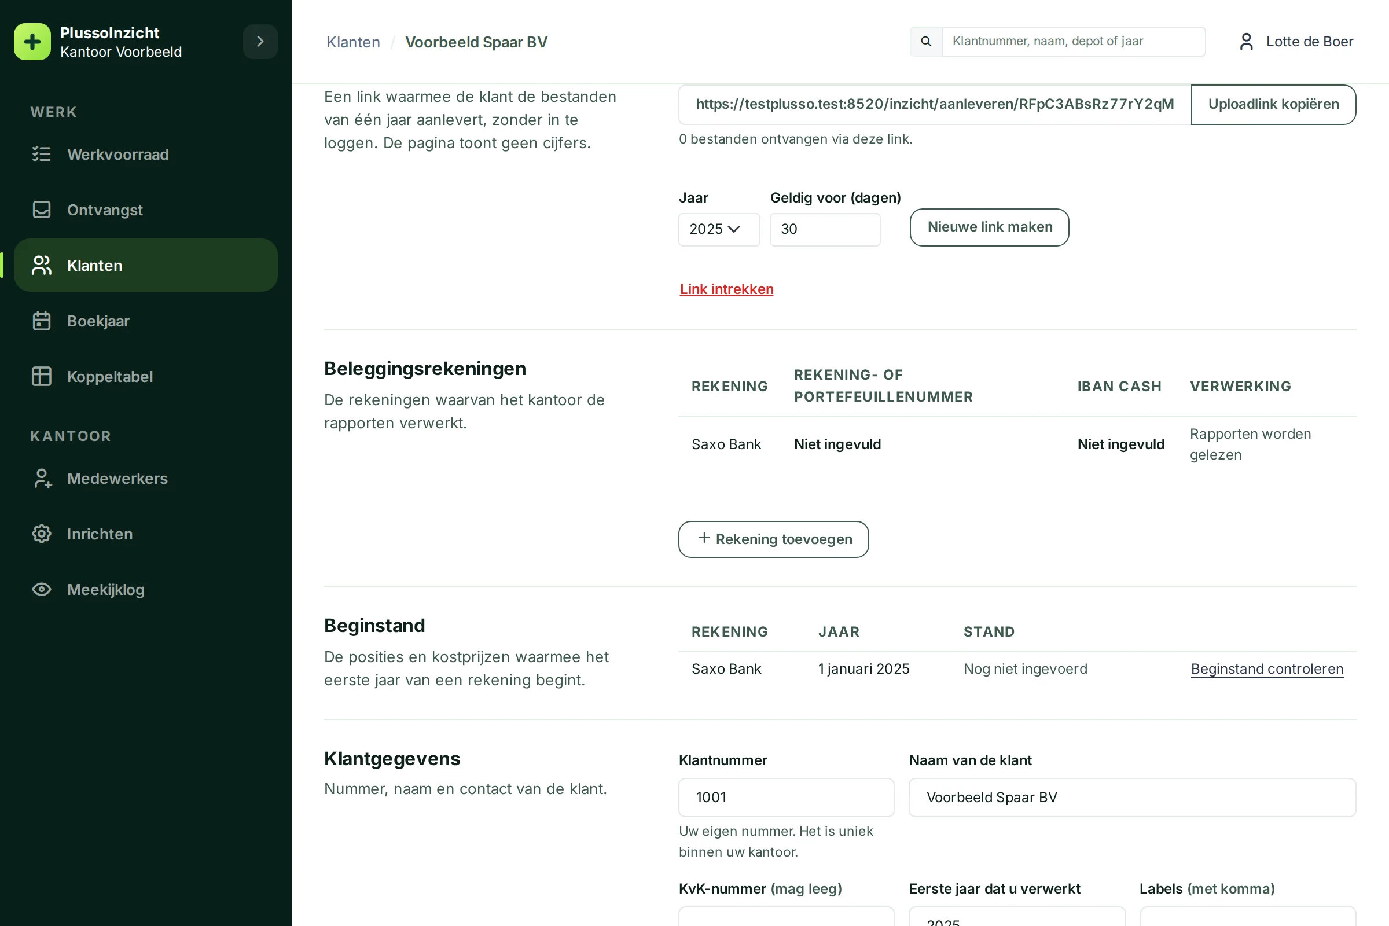Click Niet ingevuld under portefeuillenummer column
This screenshot has height=926, width=1389.
point(837,444)
